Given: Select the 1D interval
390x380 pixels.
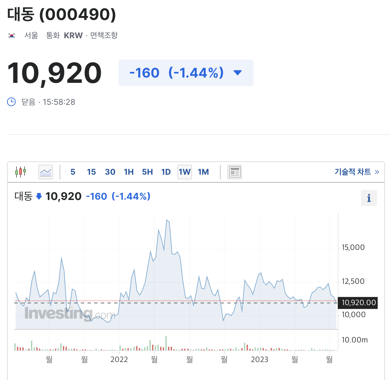Looking at the screenshot, I should [166, 172].
